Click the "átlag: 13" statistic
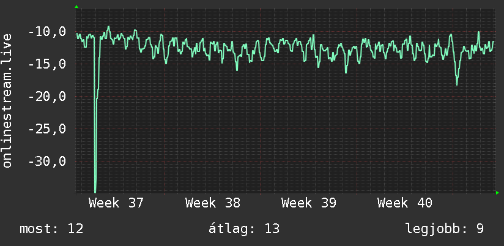Screen dimensions: 504x246 point(244,229)
